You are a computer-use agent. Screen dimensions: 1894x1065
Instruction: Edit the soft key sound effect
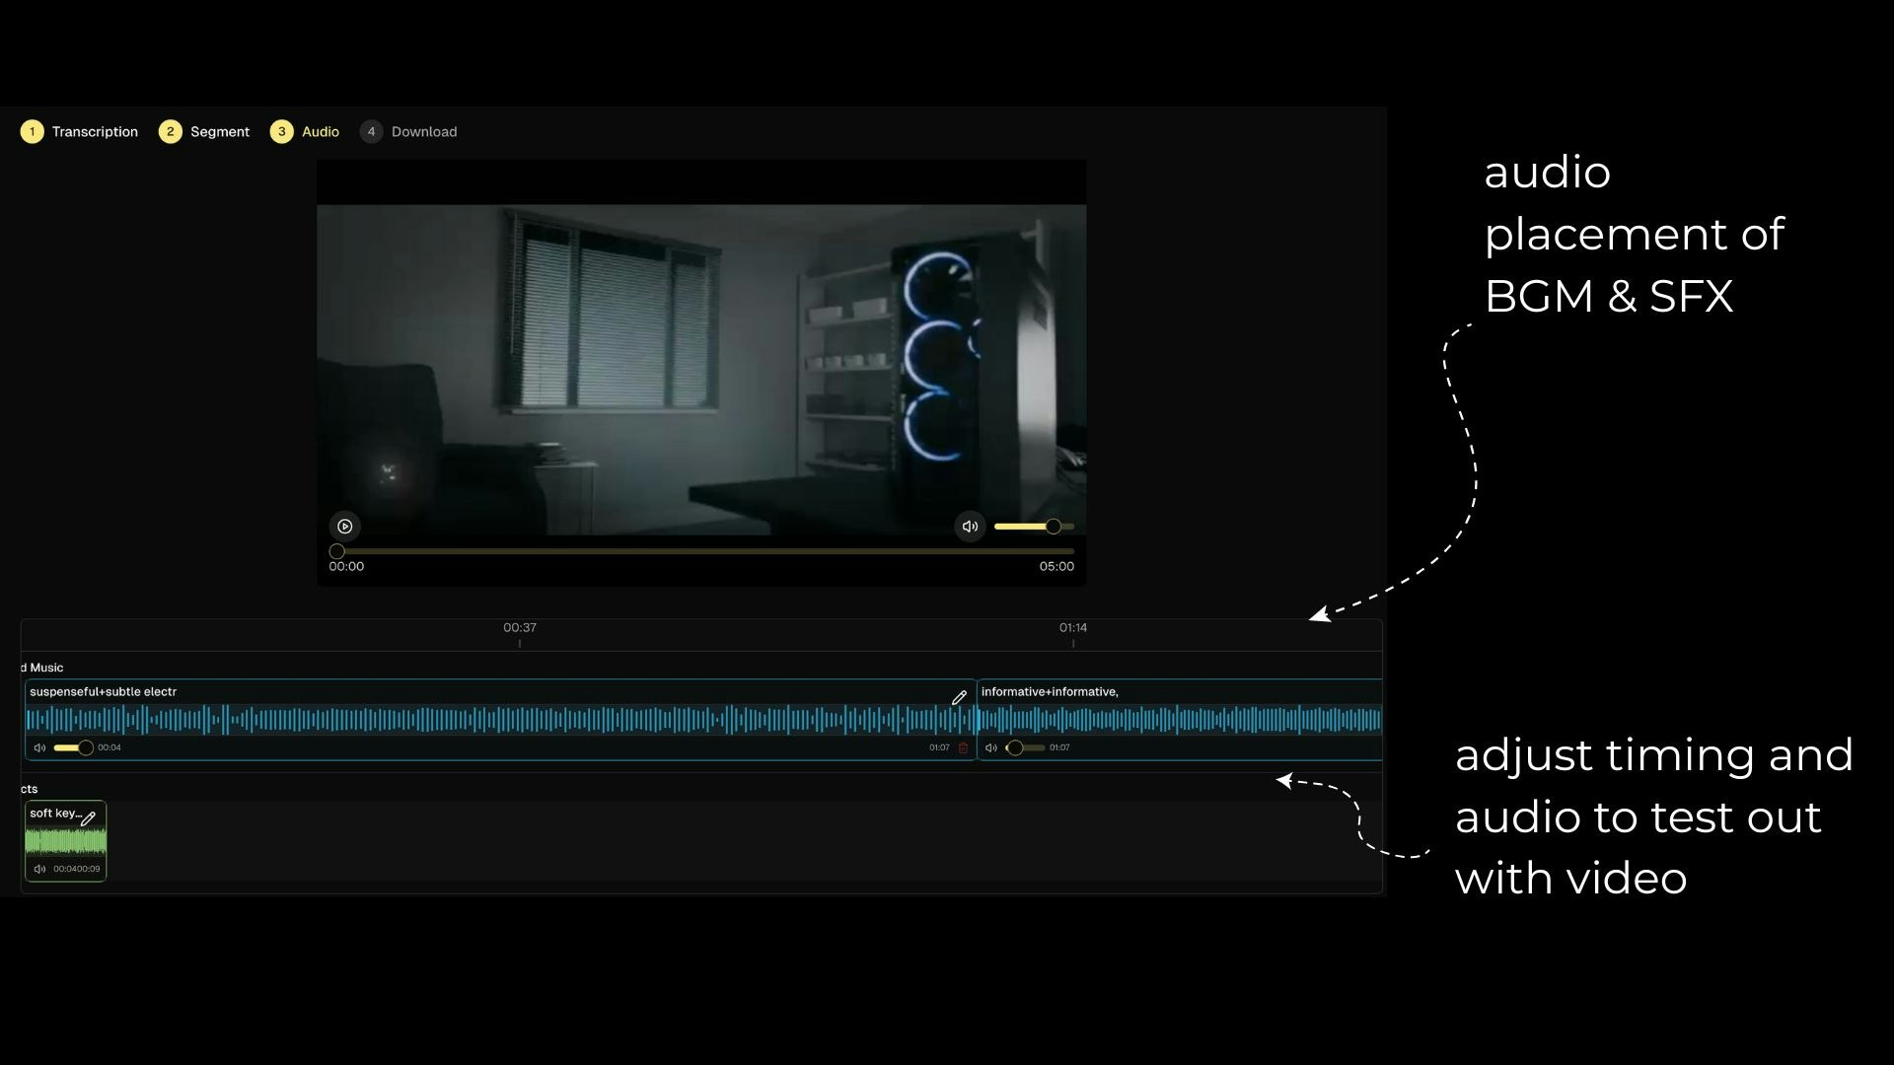(89, 818)
